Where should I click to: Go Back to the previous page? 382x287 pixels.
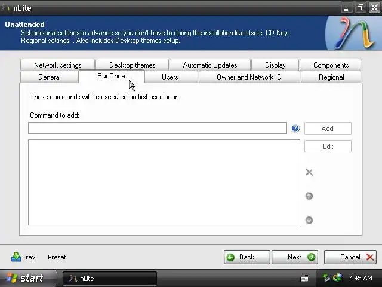(247, 257)
